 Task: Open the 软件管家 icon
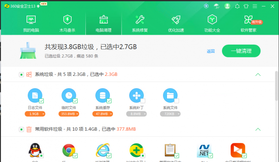point(249,20)
